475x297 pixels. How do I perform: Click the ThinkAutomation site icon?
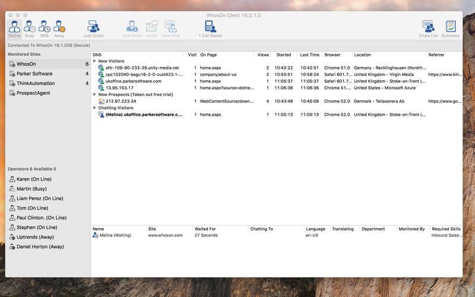pyautogui.click(x=12, y=83)
